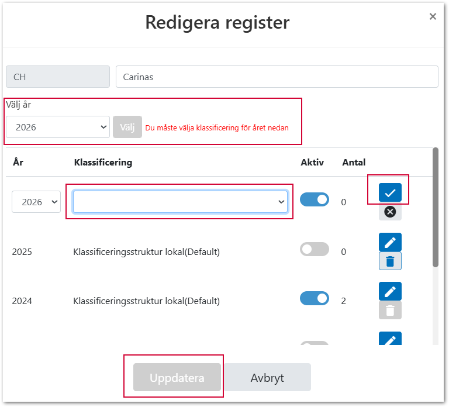
Task: Click the Carinas name input field
Action: click(x=277, y=77)
